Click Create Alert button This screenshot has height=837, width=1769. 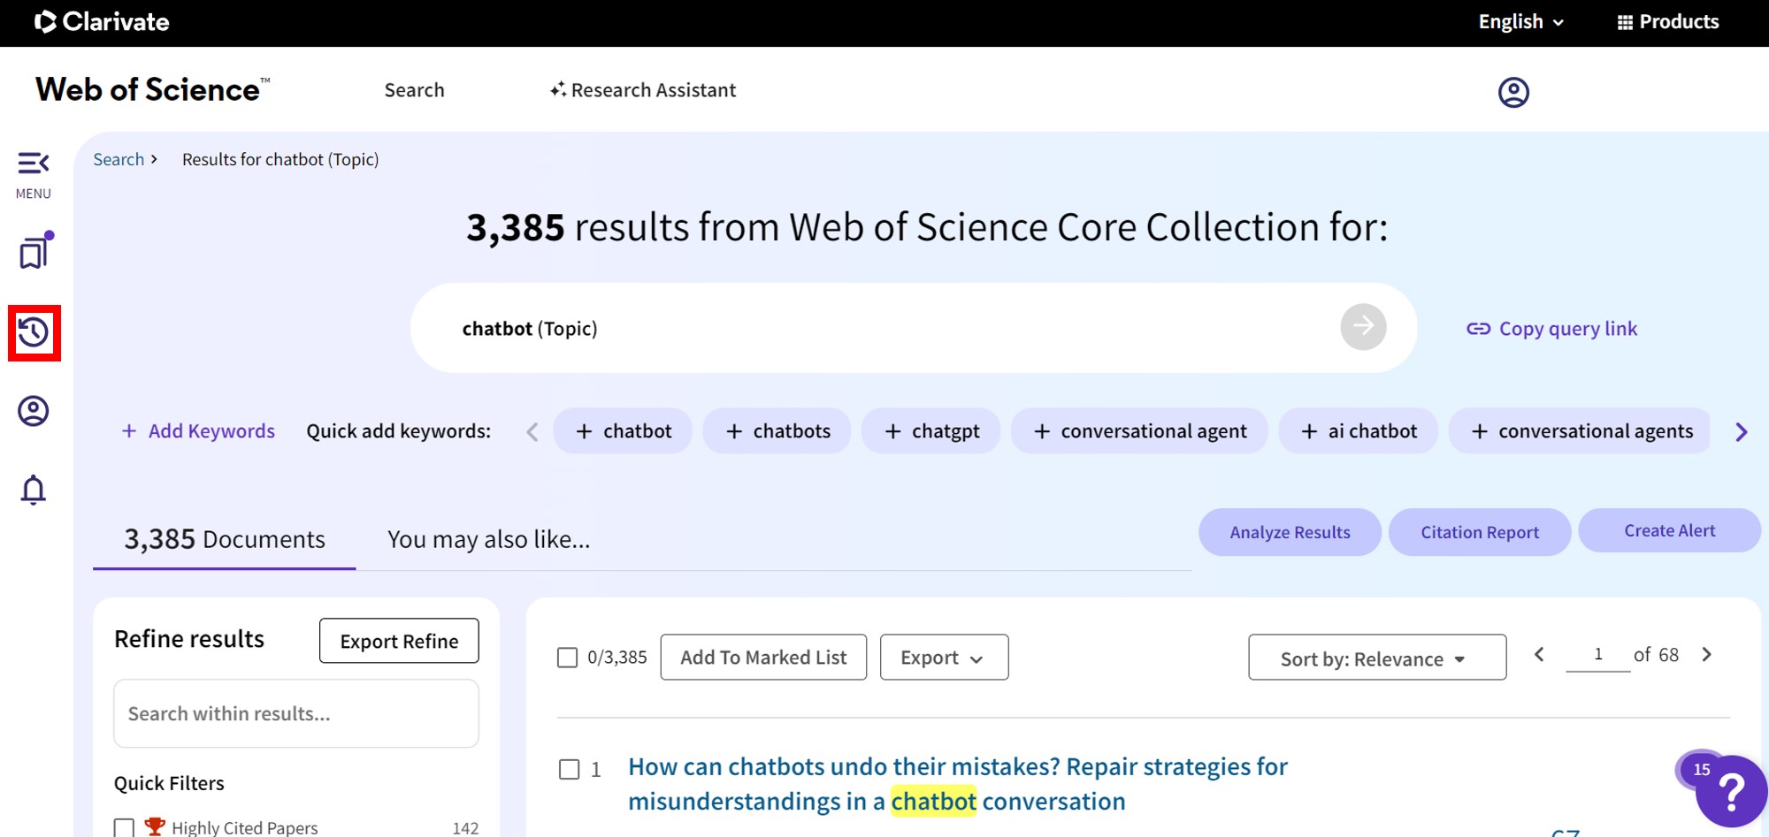tap(1669, 530)
